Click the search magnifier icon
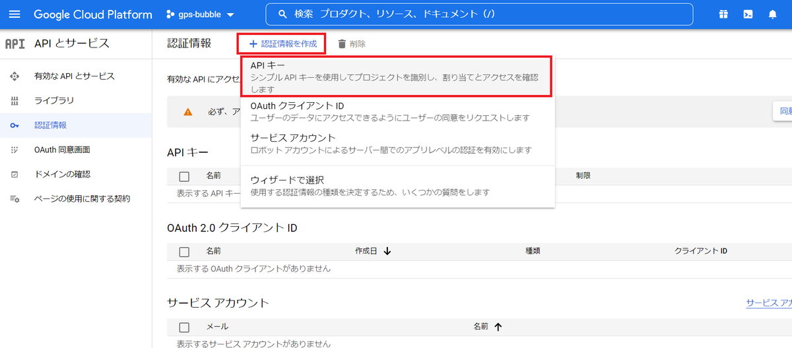This screenshot has width=792, height=348. pyautogui.click(x=283, y=14)
